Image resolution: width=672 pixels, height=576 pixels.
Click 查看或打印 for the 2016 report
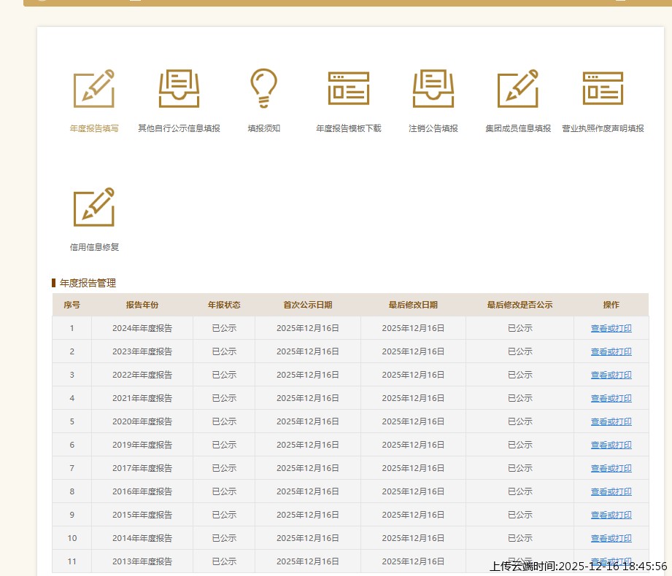point(611,491)
